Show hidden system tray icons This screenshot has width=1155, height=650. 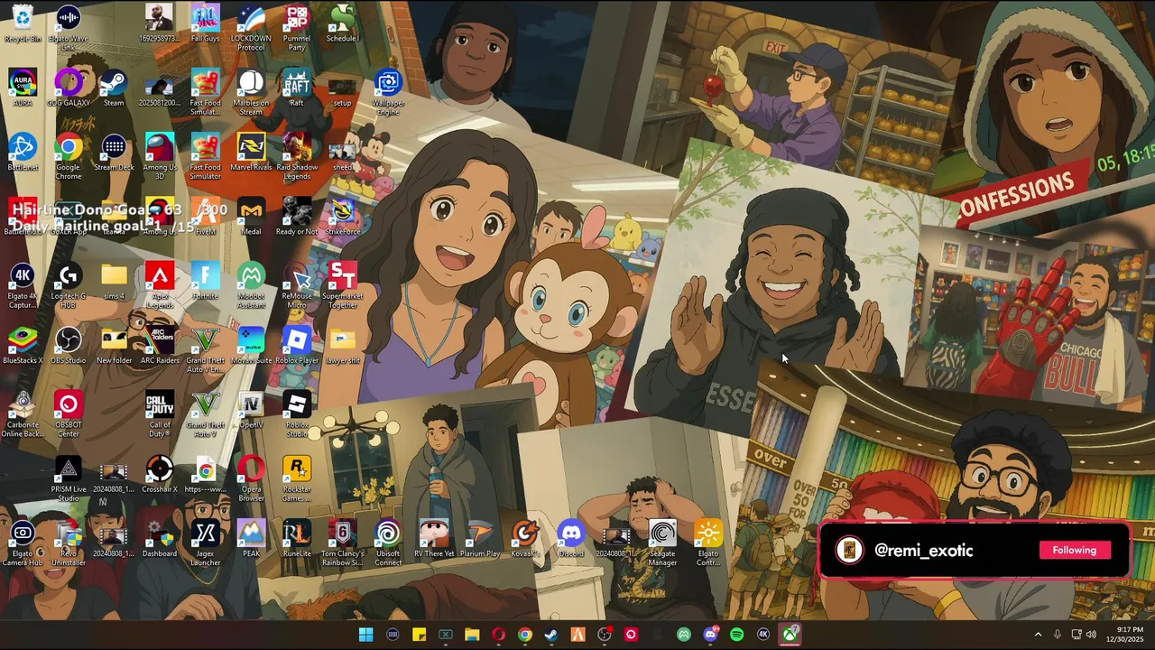click(x=1038, y=635)
